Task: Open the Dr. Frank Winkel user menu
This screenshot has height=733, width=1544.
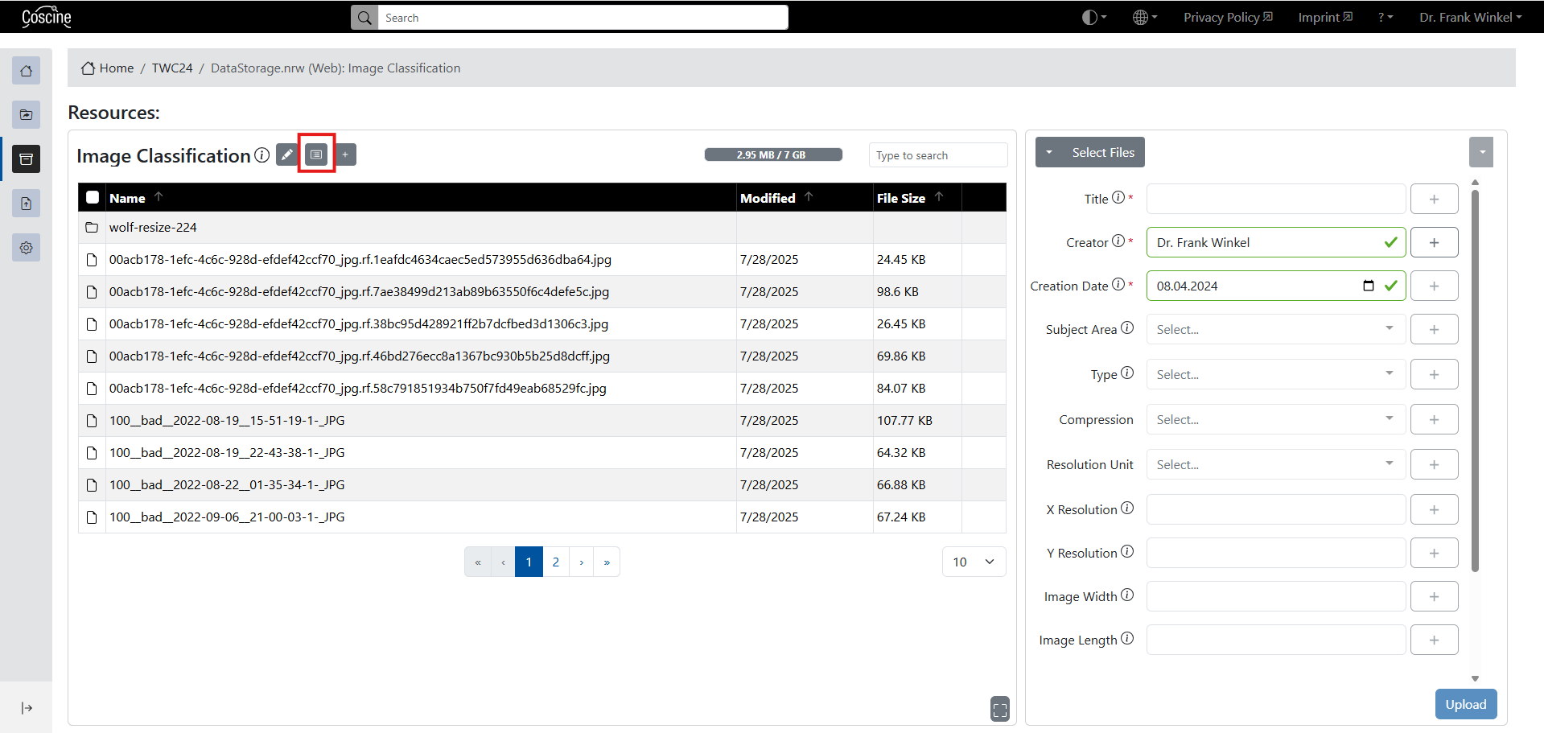Action: pyautogui.click(x=1470, y=18)
